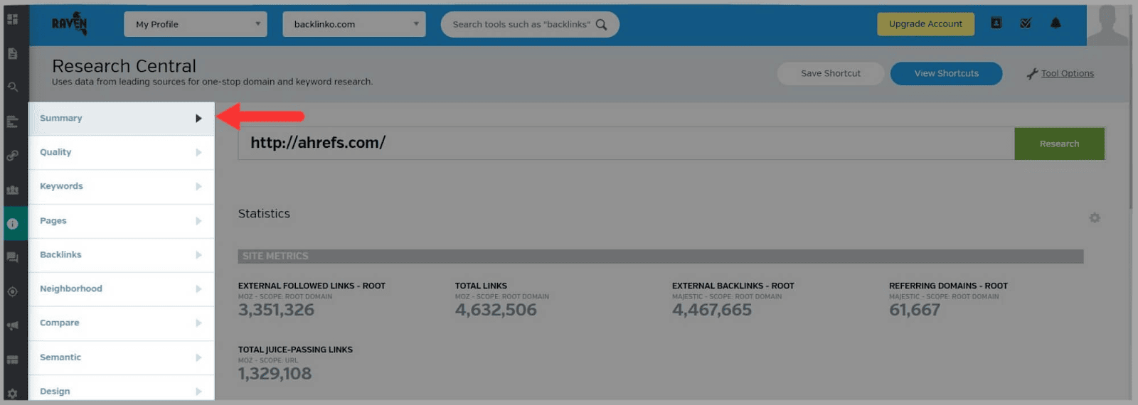Screen dimensions: 1138x405
Task: Expand the backlinko.com site dropdown
Action: click(353, 24)
